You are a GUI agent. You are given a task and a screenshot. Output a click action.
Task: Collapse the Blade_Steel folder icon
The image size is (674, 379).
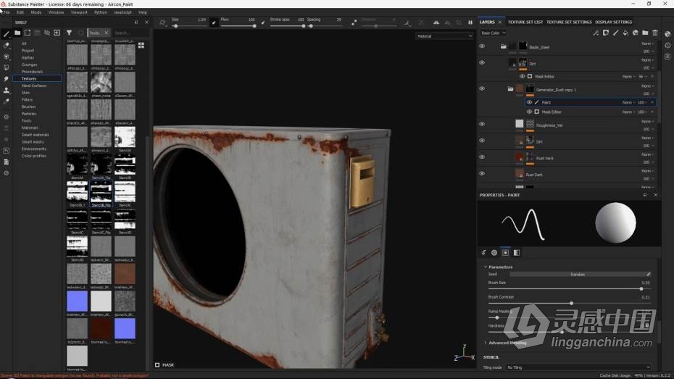tap(503, 46)
